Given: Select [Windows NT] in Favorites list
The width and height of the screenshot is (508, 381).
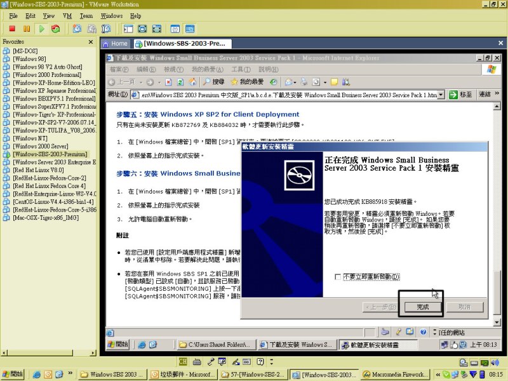Looking at the screenshot, I should (30, 138).
